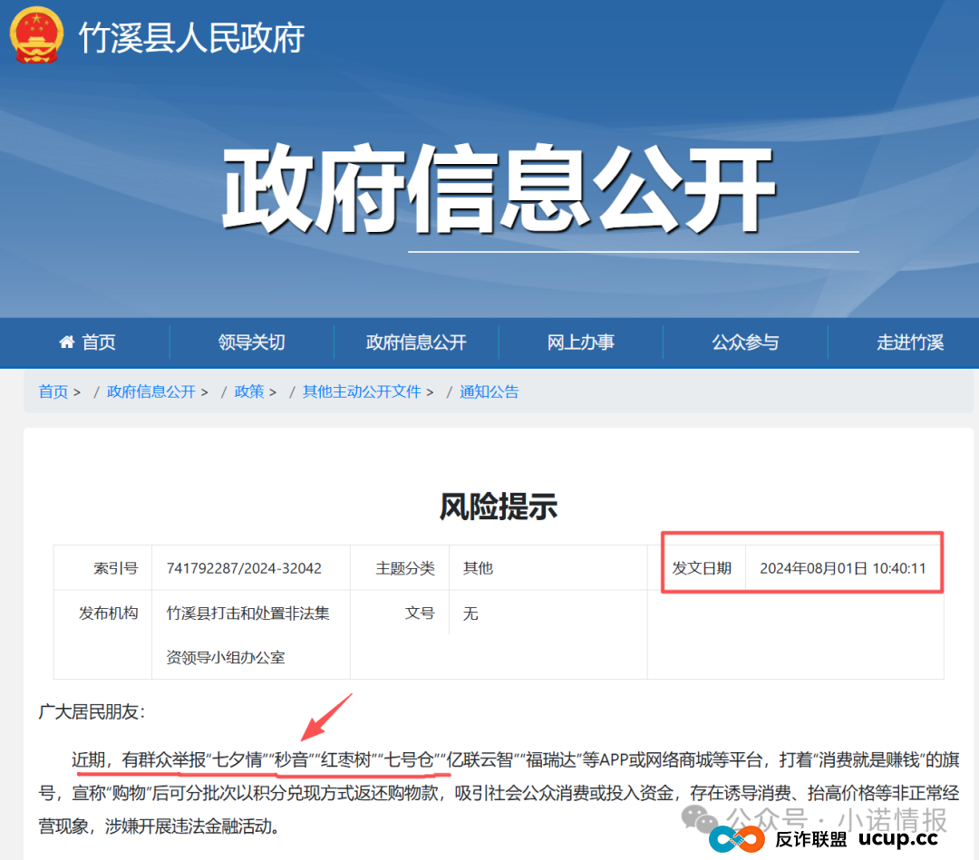Open the 通知公告 breadcrumb link
The image size is (979, 860).
[x=489, y=391]
